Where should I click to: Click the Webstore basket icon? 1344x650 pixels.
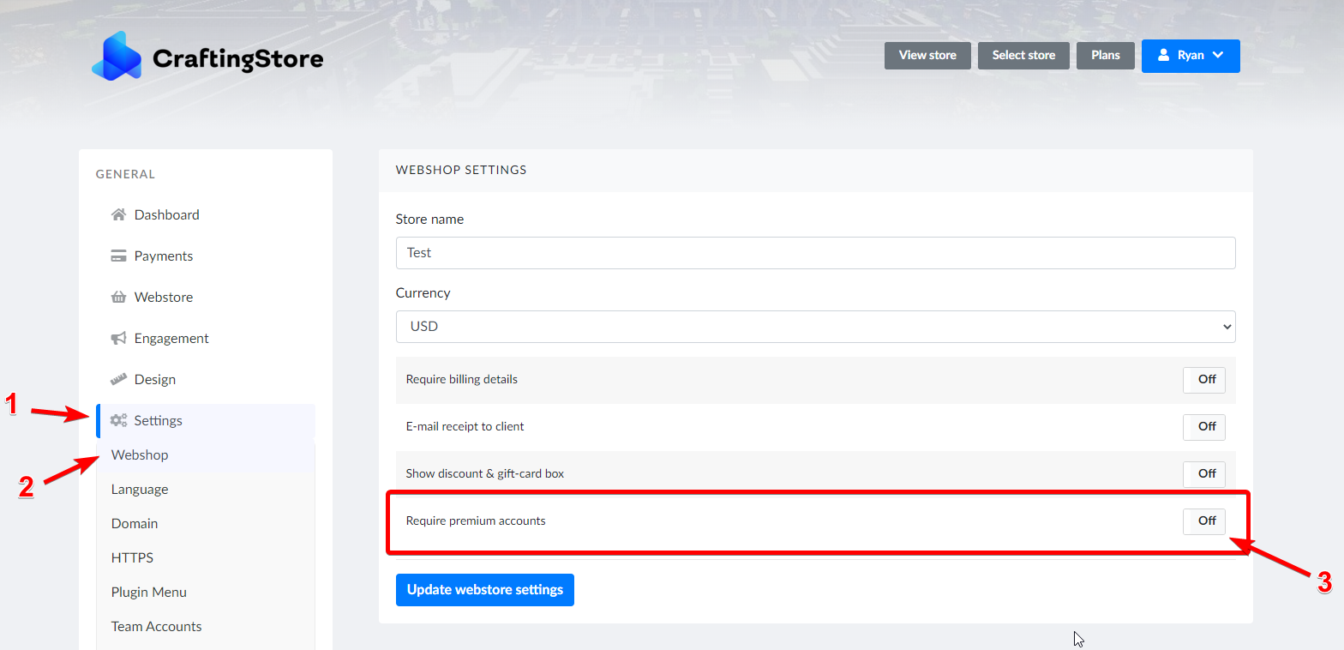pos(119,297)
